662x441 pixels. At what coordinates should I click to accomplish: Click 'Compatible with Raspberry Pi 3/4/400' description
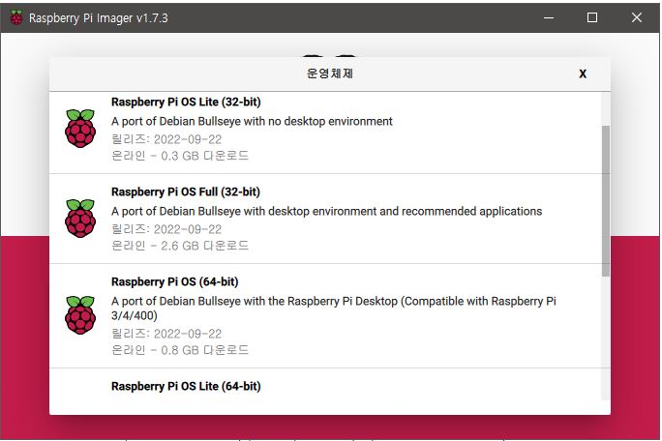click(334, 309)
